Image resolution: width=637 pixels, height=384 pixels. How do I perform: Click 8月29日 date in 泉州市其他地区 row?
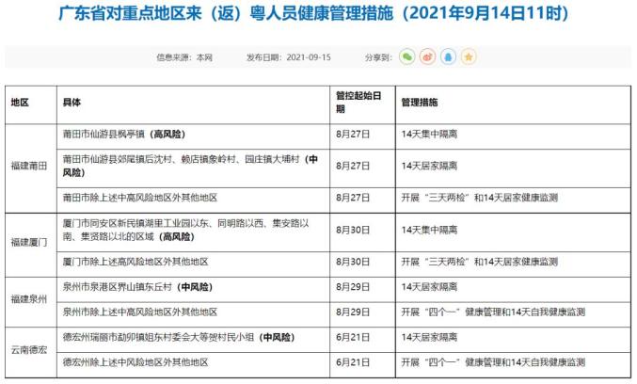tap(353, 312)
